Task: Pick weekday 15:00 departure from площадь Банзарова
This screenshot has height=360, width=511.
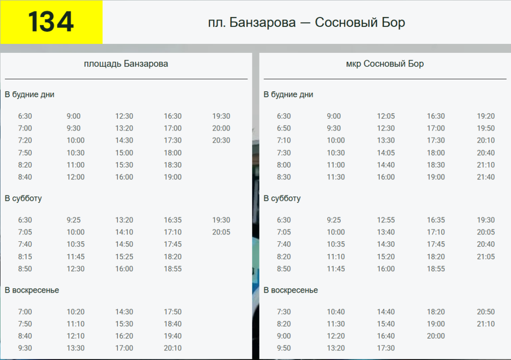Action: pos(124,153)
